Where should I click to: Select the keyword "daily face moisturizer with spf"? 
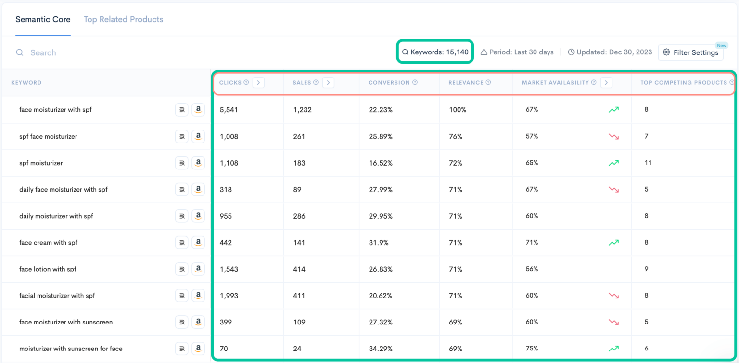click(x=64, y=190)
